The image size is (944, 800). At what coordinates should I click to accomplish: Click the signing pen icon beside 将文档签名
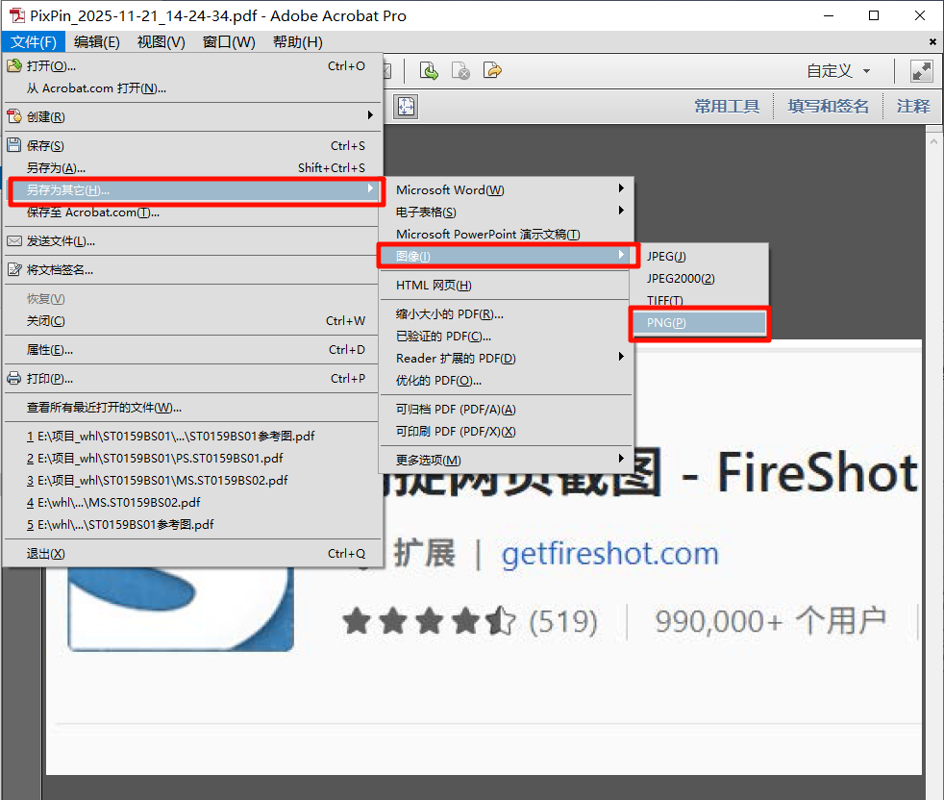coord(14,269)
